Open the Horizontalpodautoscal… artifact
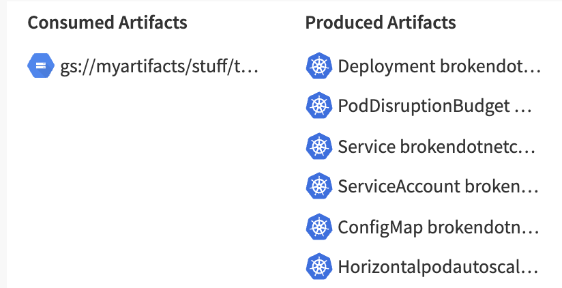Viewport: 562px width, 288px height. (x=438, y=268)
